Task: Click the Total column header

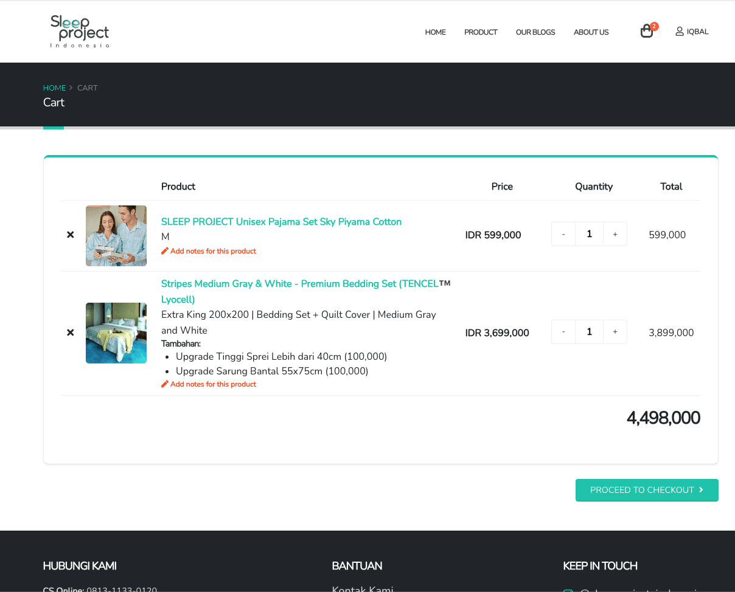Action: tap(671, 187)
